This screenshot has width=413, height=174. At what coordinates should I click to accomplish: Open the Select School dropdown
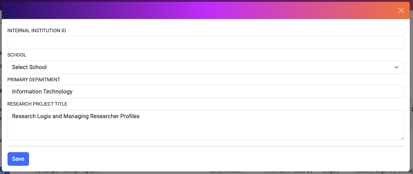[x=205, y=67]
